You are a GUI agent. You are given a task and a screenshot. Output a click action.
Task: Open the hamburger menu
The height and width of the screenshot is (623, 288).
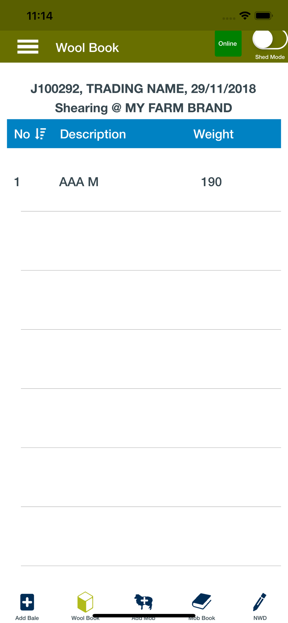[x=28, y=47]
